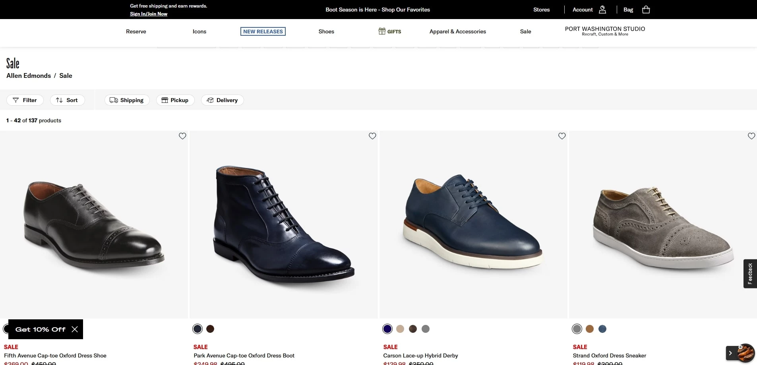Toggle the Delivery filter

[222, 100]
